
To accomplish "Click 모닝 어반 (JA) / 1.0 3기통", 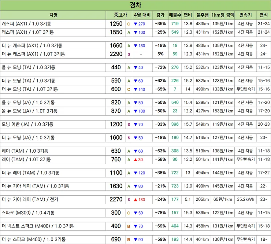I will [27, 124].
